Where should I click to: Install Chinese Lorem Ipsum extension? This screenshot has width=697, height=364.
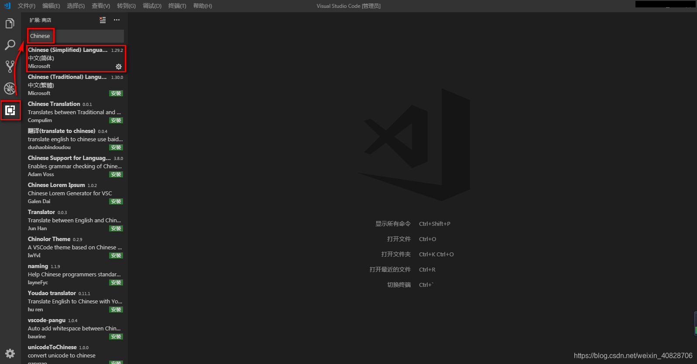(116, 201)
